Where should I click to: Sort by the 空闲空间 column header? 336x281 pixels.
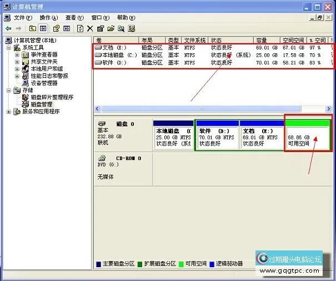[294, 40]
